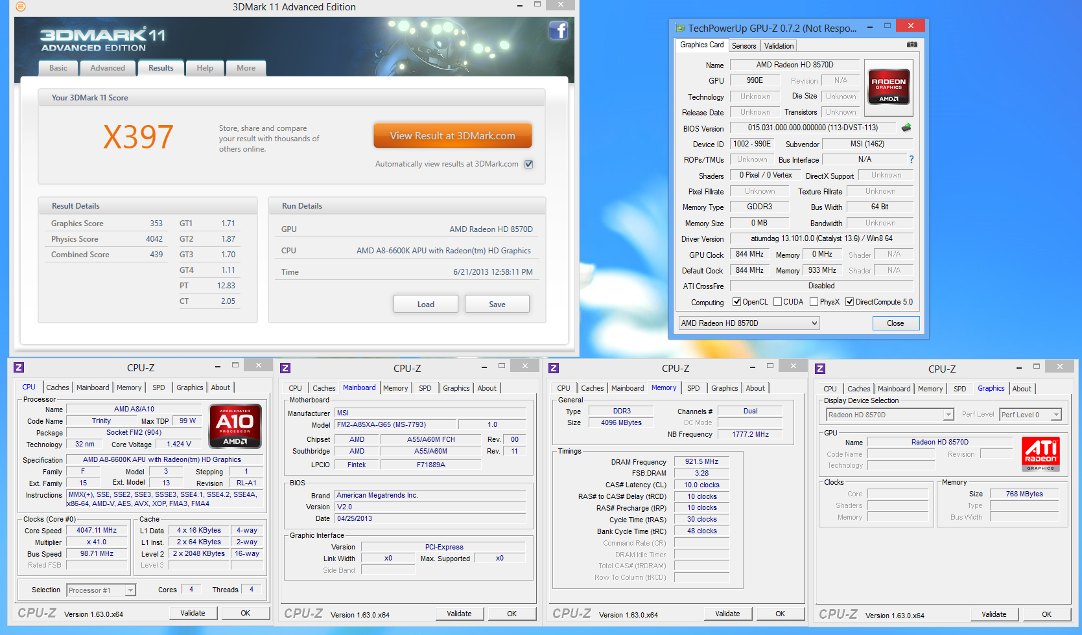Click View Result at 3DMark.com button

[x=453, y=136]
